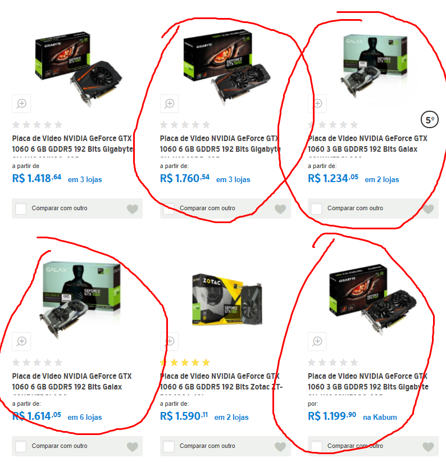Favorite the R$ 1.760 Gigabyte card with heart

tap(280, 209)
